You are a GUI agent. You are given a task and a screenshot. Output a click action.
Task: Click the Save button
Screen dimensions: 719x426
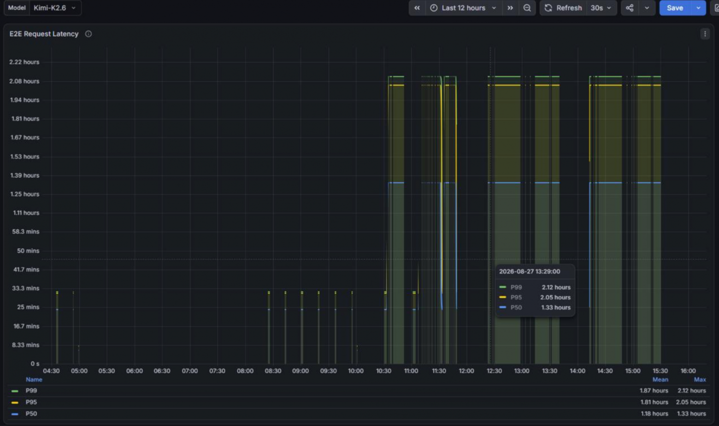coord(675,8)
